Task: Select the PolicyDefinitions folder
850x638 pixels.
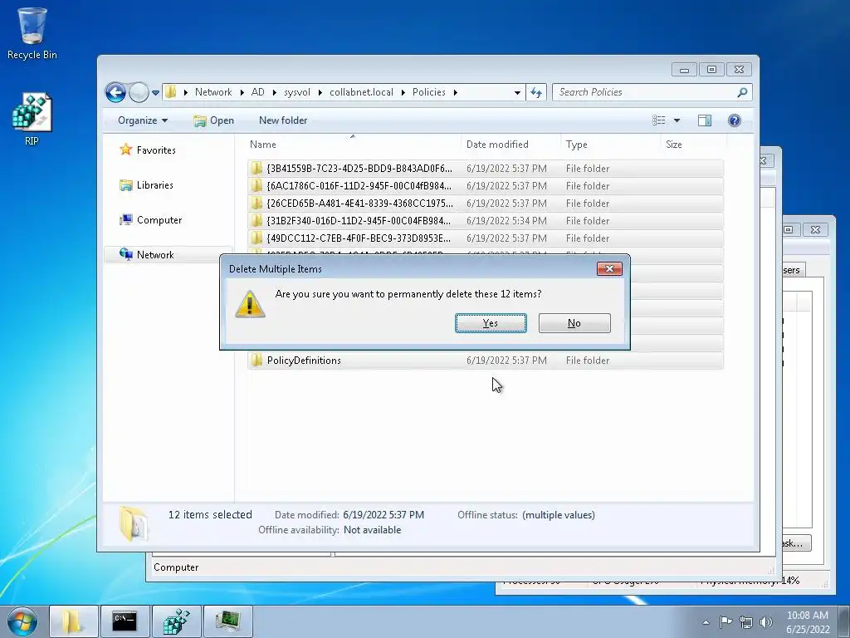Action: 486,361
